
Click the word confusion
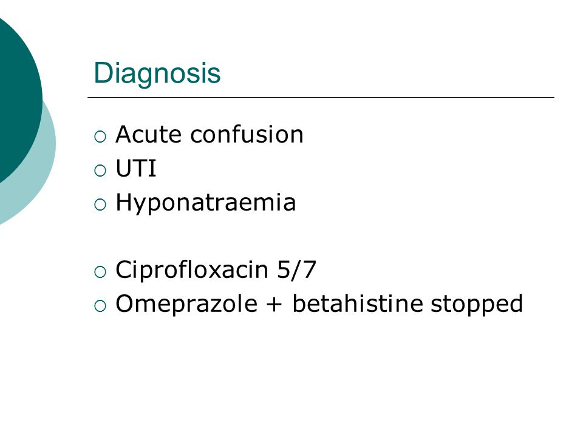pos(247,134)
